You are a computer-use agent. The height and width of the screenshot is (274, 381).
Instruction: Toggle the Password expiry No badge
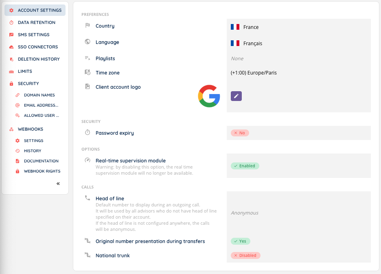240,133
